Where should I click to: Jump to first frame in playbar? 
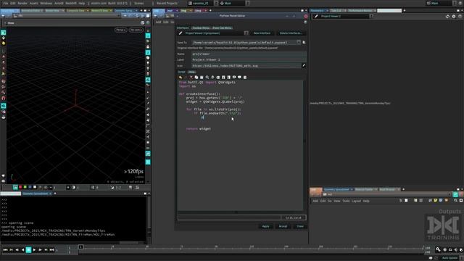[5, 250]
